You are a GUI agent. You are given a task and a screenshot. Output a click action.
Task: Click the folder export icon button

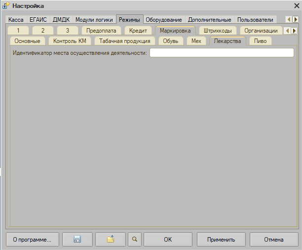coord(111,239)
